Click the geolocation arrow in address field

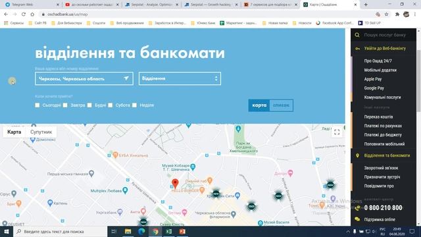click(x=126, y=78)
